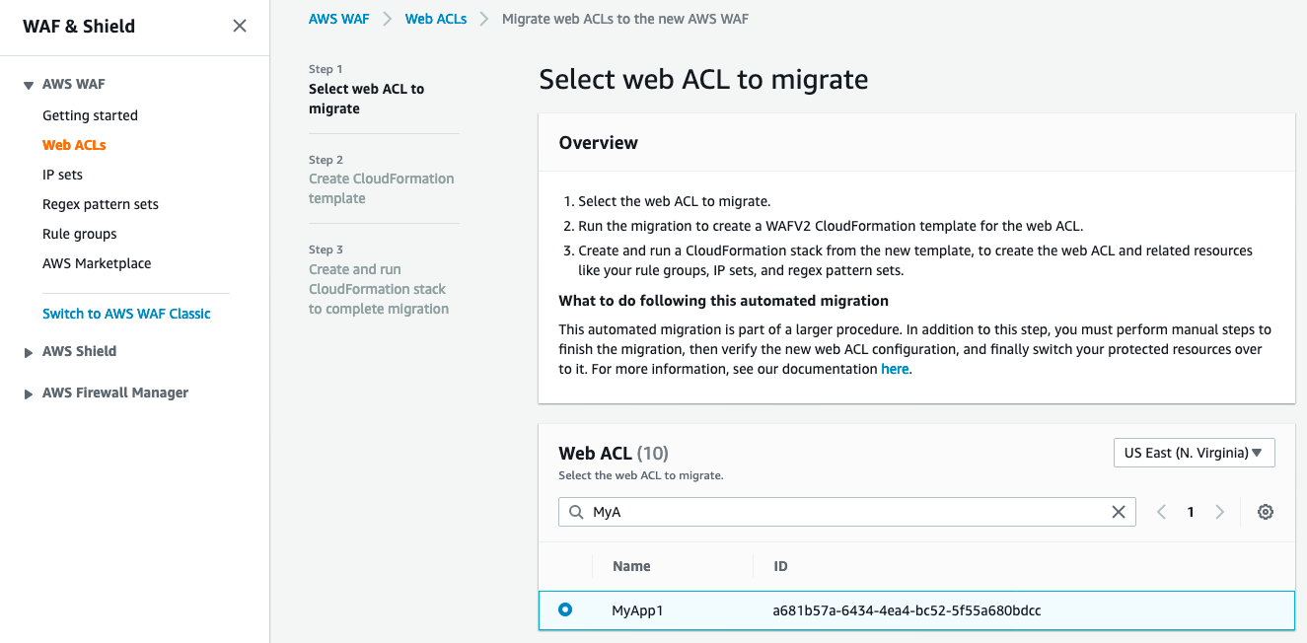Expand the AWS Shield section
Screen dimensions: 1307x643
(28, 351)
